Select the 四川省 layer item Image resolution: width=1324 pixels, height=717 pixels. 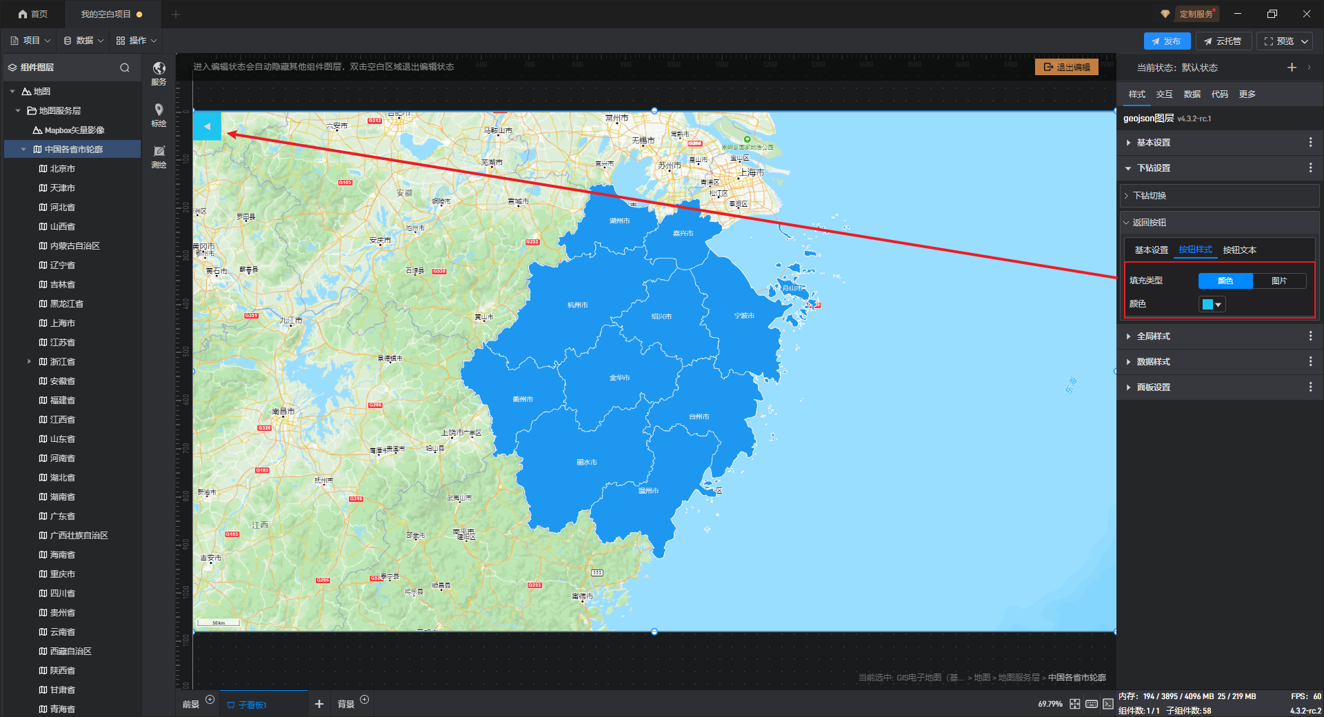point(62,593)
